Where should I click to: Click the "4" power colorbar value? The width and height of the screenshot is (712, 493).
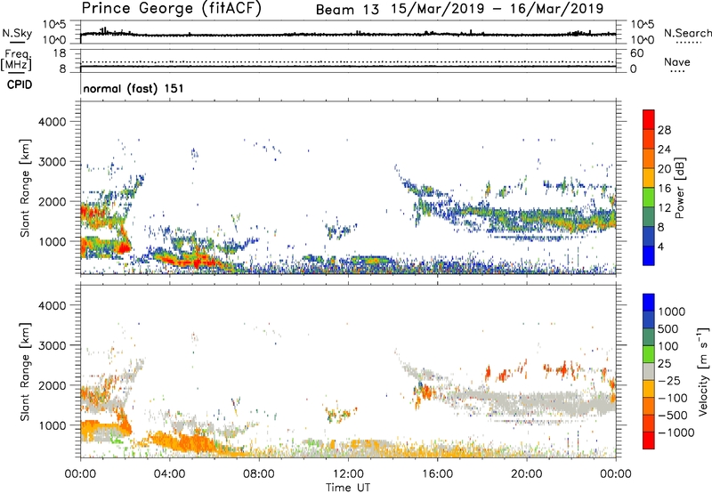coord(661,246)
